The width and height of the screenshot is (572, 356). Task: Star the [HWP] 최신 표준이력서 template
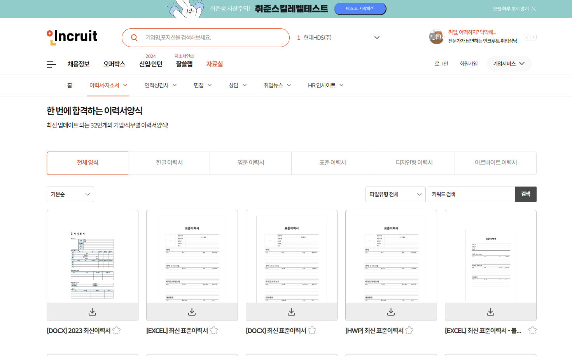(x=410, y=330)
